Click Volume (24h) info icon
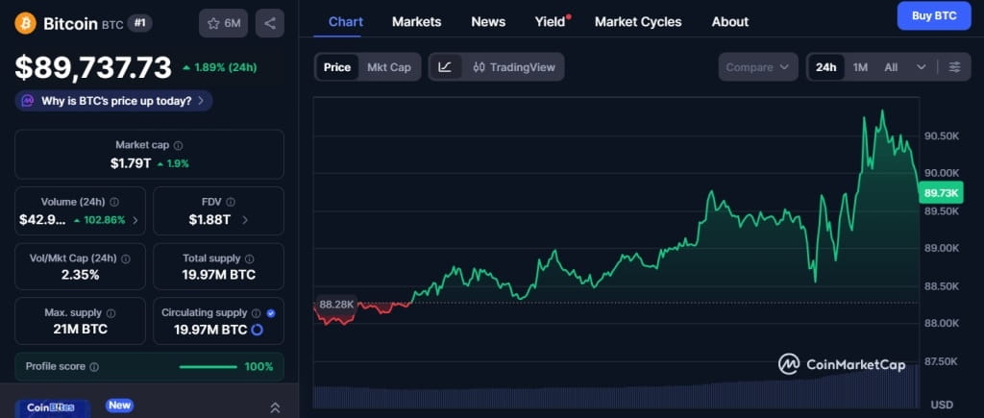Image resolution: width=984 pixels, height=418 pixels. [x=114, y=202]
